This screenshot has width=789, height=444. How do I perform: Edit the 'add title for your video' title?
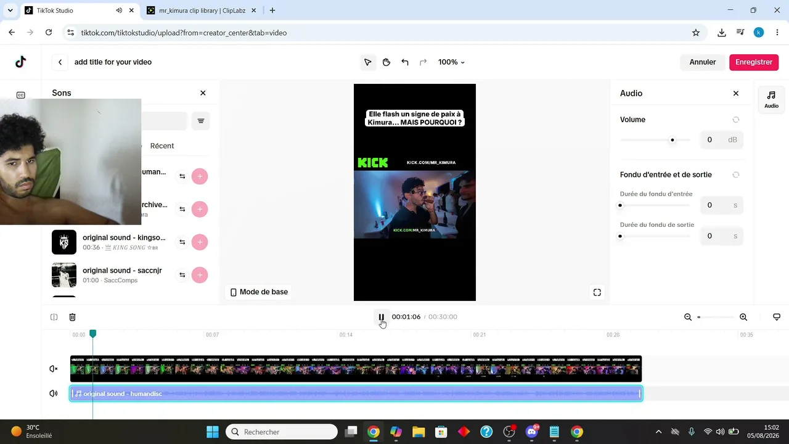(113, 62)
